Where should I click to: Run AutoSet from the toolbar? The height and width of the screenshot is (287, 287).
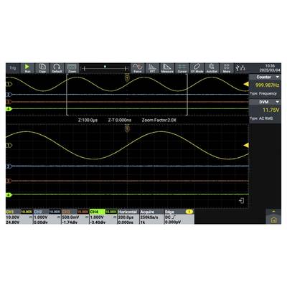[x=212, y=68]
